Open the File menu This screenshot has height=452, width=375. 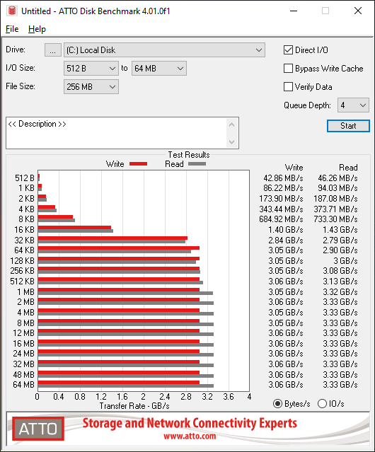pyautogui.click(x=12, y=29)
